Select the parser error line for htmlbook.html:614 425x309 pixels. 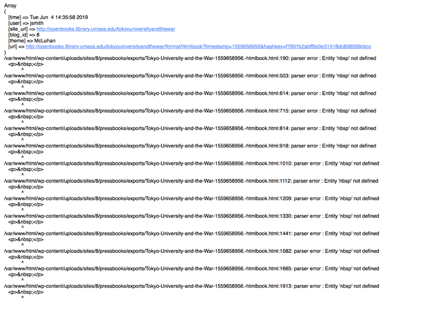pyautogui.click(x=190, y=94)
